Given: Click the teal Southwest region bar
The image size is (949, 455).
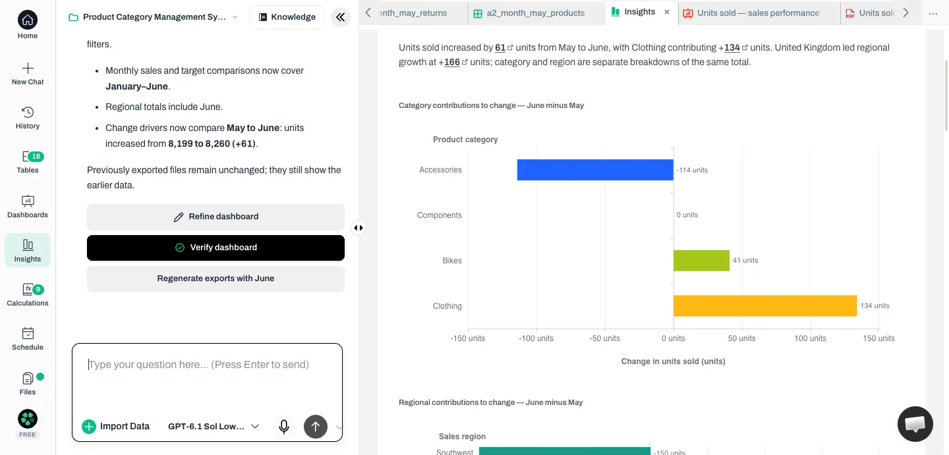Looking at the screenshot, I should click(x=565, y=451).
